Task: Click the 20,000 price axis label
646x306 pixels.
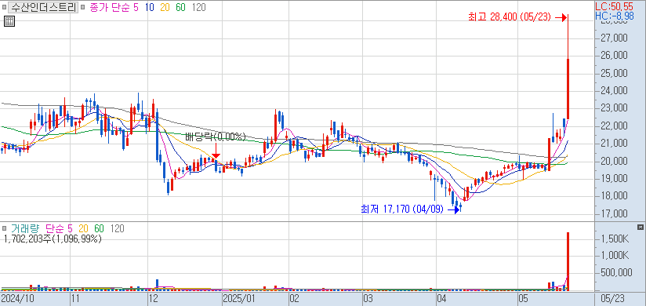Action: (615, 161)
